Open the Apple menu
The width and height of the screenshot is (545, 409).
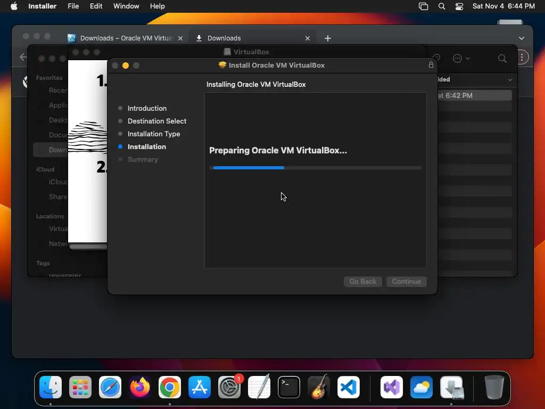(x=14, y=6)
